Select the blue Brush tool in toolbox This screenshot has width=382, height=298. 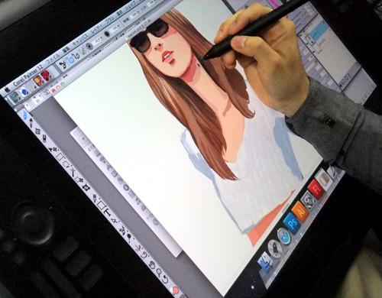pyautogui.click(x=25, y=116)
